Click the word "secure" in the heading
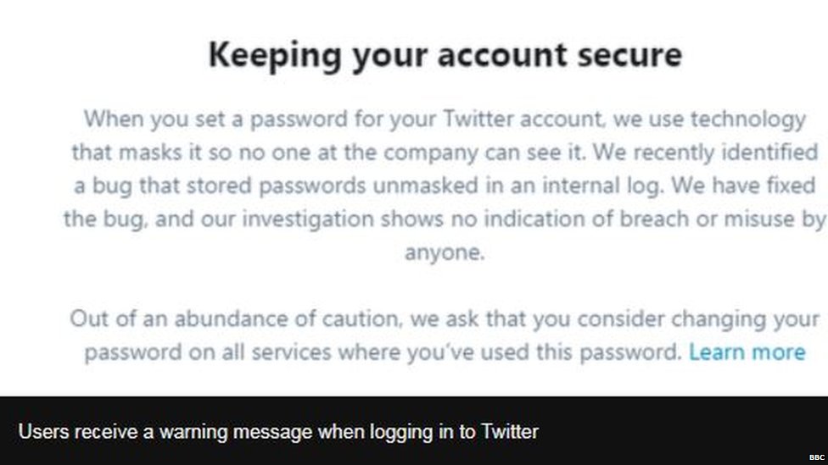 coord(630,55)
